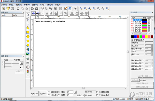Image resolution: width=155 pixels, height=101 pixels.
Task: Enable the [S]选择加工 checkbox
Action: click(49, 95)
